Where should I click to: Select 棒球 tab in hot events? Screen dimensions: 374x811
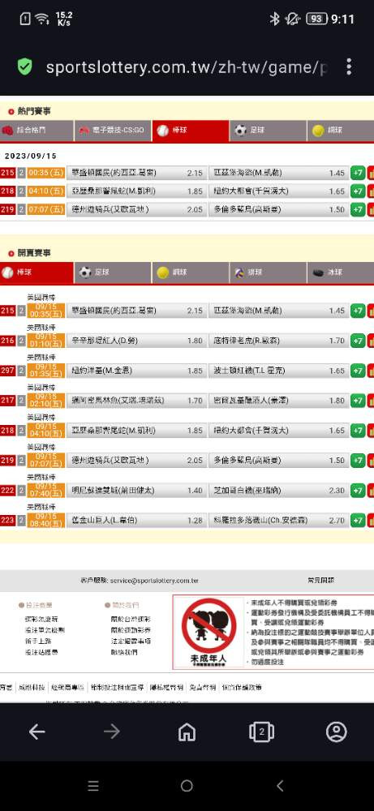191,131
